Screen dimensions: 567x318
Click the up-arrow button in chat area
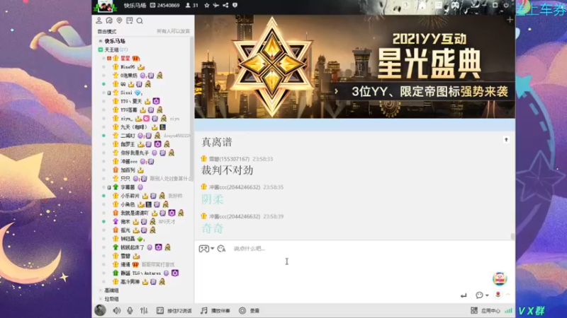[506, 139]
